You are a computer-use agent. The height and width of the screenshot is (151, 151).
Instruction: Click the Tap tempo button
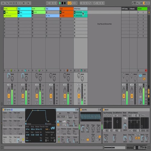(7, 3)
